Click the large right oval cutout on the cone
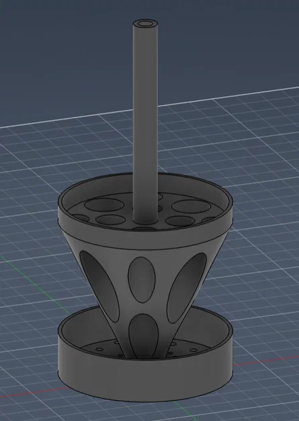Viewport: 299px width, 421px height. (x=187, y=288)
